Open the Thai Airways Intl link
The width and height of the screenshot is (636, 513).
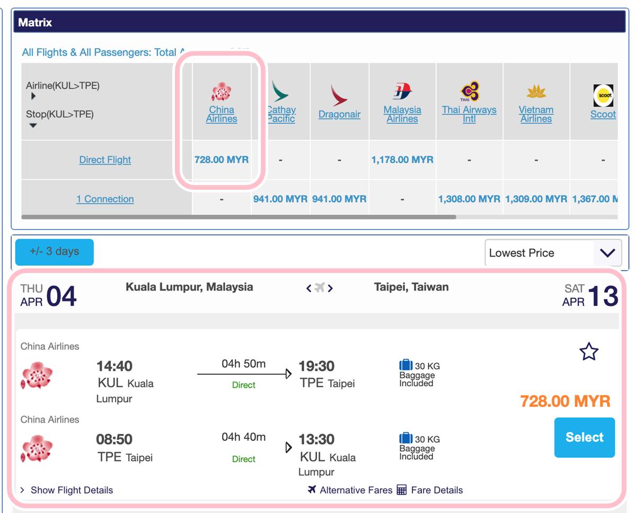(x=469, y=114)
